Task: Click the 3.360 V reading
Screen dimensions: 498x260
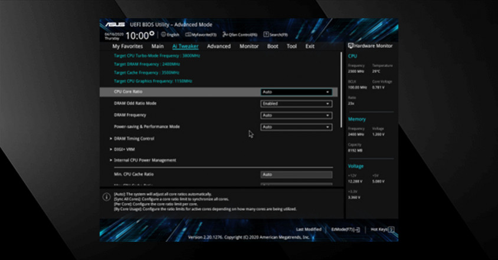Action: (x=354, y=198)
